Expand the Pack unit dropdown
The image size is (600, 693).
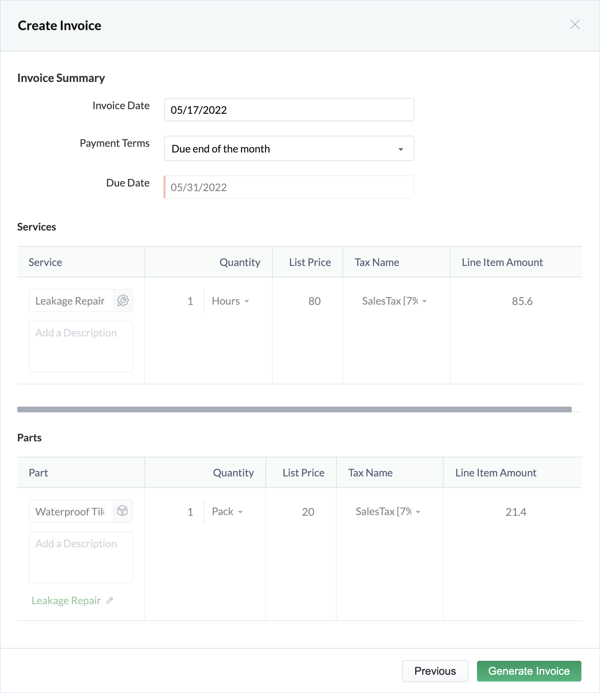(x=227, y=512)
